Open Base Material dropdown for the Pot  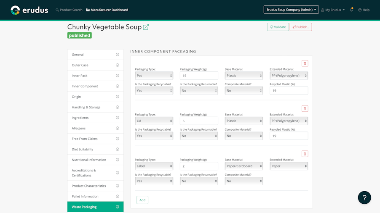[244, 76]
